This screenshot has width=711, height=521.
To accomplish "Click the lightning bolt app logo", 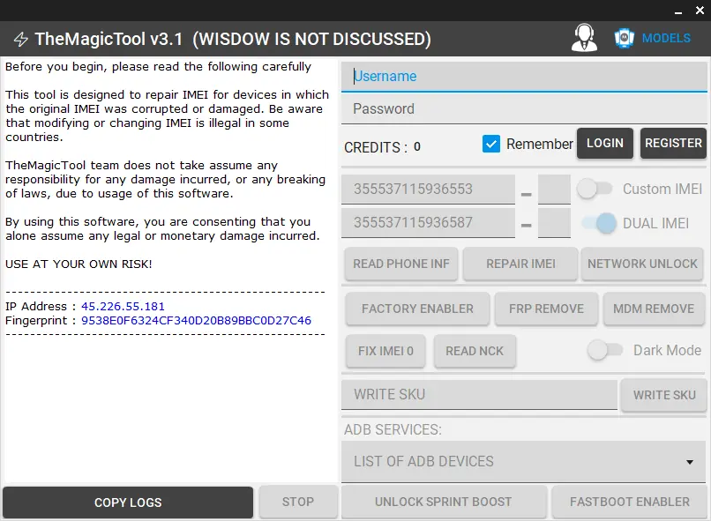I will pos(21,39).
